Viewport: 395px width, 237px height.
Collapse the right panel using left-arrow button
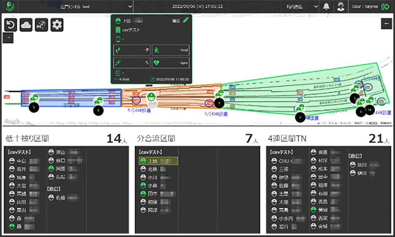[x=386, y=24]
